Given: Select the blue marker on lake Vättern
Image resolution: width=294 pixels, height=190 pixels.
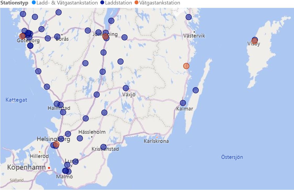Looking at the screenshot, I should pos(111,21).
